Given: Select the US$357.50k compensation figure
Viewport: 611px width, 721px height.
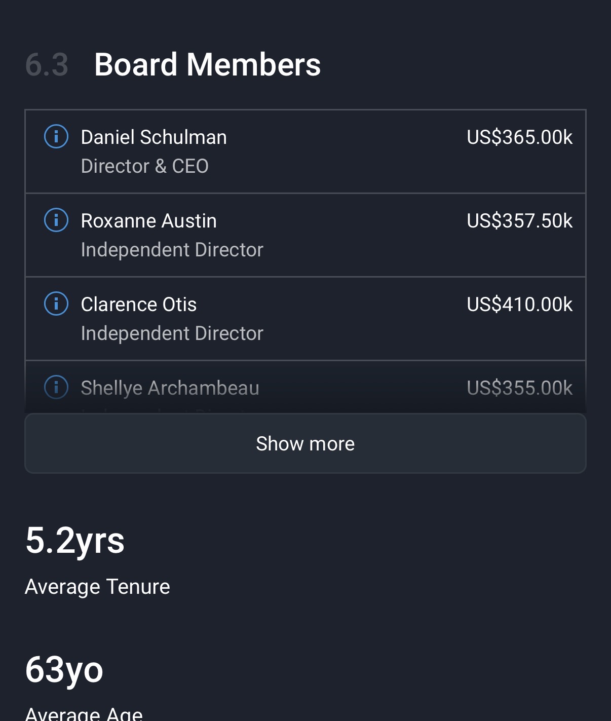Looking at the screenshot, I should click(x=519, y=221).
